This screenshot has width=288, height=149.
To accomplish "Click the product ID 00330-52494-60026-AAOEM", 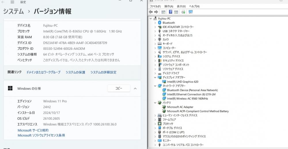I will click(64, 49).
